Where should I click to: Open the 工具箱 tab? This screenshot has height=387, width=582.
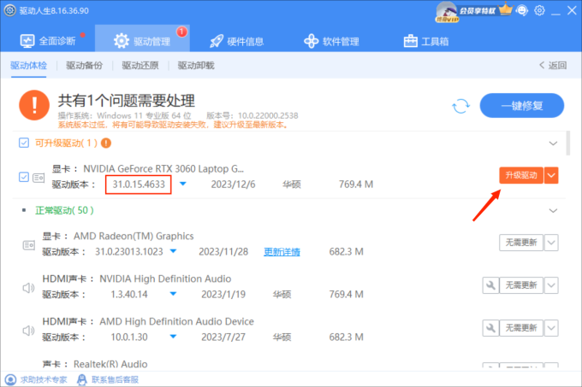(426, 41)
